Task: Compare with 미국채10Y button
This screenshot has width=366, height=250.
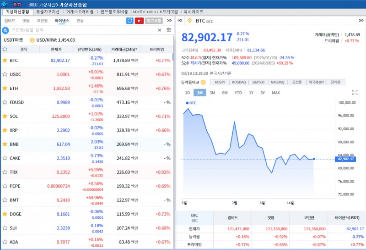Action: (316, 82)
